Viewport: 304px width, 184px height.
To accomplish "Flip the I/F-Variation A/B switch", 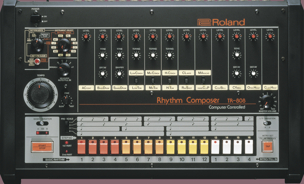I will [267, 123].
